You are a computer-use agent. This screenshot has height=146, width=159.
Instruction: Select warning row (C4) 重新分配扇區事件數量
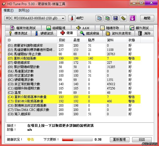pyautogui.click(x=74, y=97)
